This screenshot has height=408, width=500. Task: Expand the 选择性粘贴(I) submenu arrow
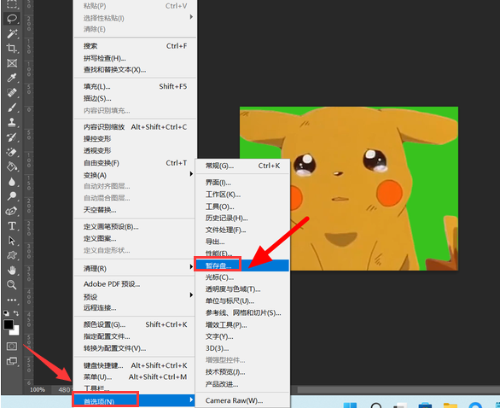click(x=191, y=16)
